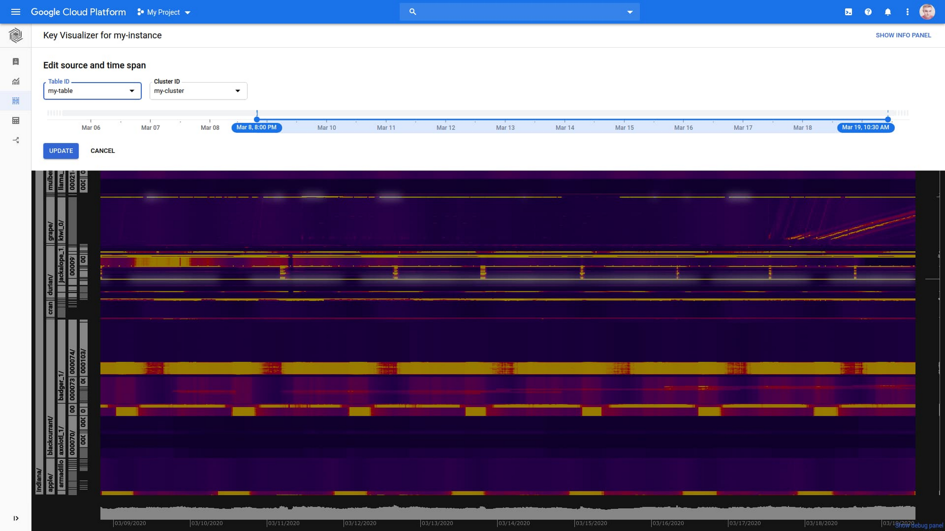Click the navigation expand arrow on left sidebar
The width and height of the screenshot is (945, 531).
pos(16,518)
